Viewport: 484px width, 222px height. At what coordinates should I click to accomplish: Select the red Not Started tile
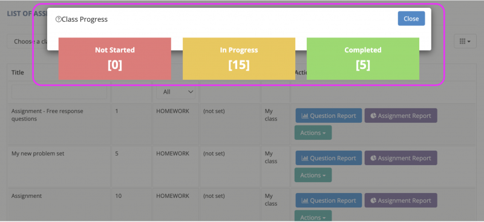115,59
